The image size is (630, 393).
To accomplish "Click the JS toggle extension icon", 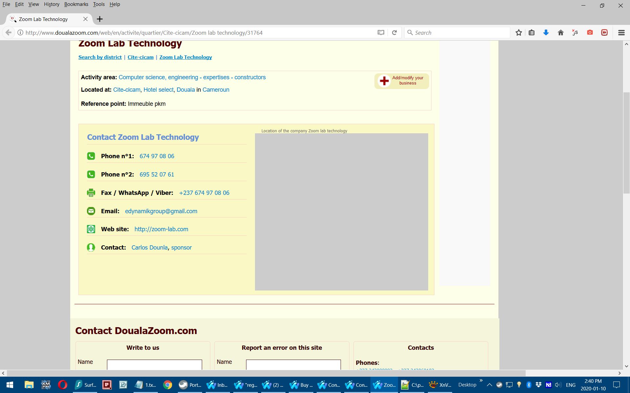I will point(575,32).
